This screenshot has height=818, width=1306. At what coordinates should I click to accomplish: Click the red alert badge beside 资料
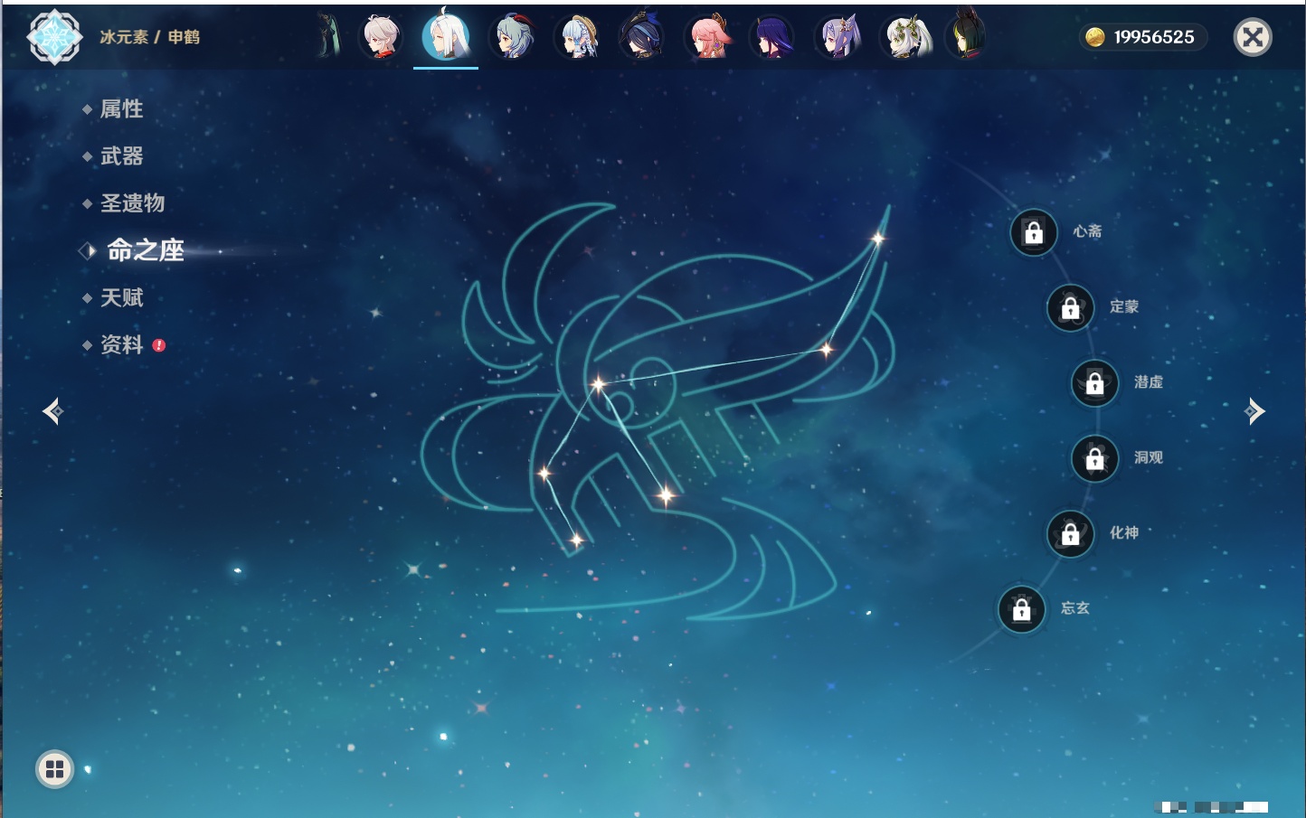[159, 345]
